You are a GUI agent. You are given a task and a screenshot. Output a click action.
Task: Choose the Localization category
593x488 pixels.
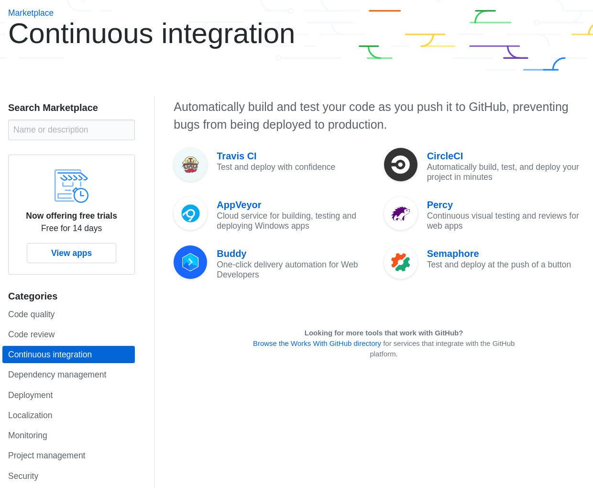(x=30, y=415)
